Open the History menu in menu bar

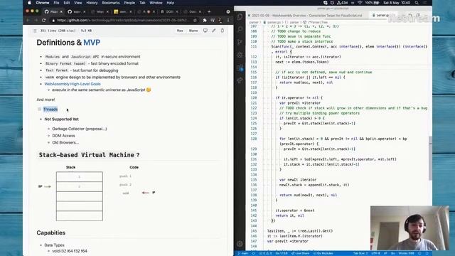click(92, 3)
